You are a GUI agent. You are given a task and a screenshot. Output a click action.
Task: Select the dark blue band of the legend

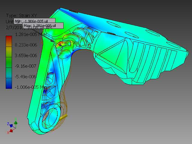pos(9,83)
